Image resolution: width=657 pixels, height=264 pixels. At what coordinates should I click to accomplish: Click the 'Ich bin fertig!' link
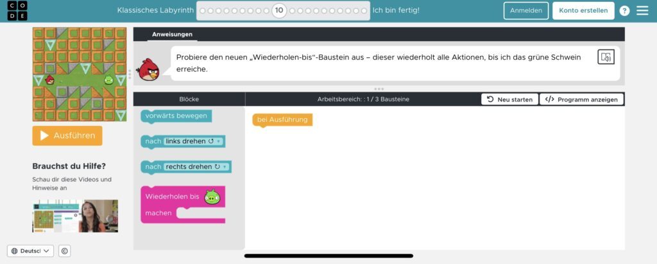pos(396,10)
